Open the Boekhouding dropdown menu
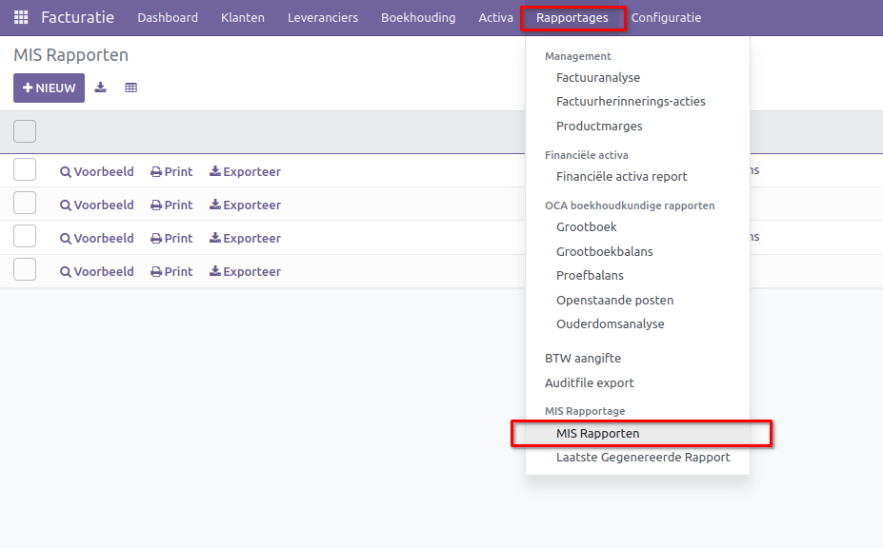The image size is (883, 548). (417, 16)
